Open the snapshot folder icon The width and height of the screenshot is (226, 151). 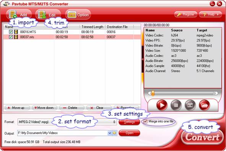pyautogui.click(x=204, y=105)
